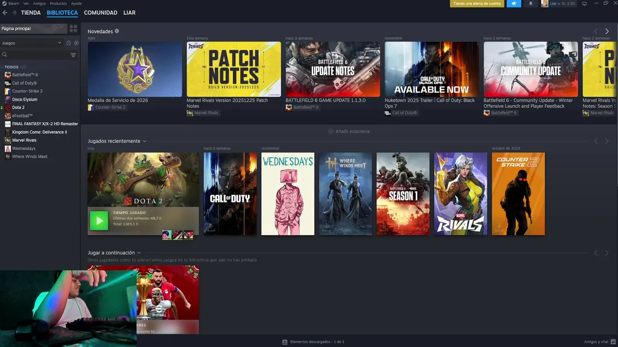The height and width of the screenshot is (347, 618).
Task: Select Kingdom Come: Deliverance II icon
Action: 8,132
